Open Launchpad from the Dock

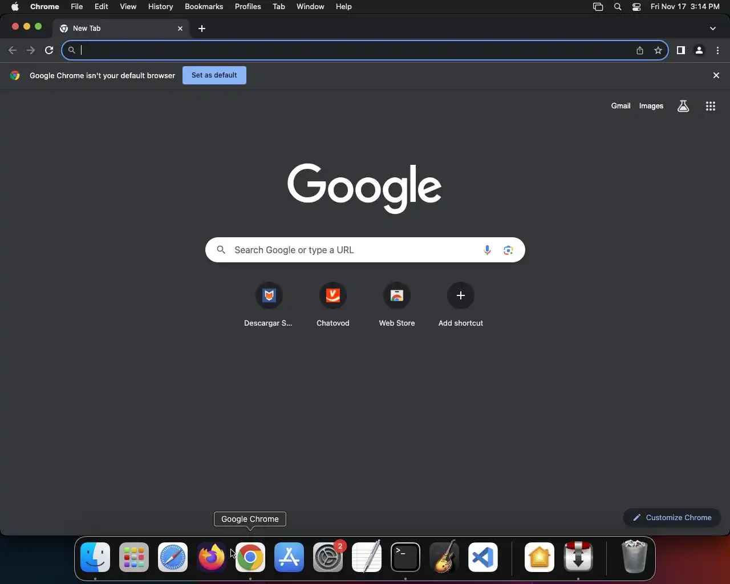tap(134, 557)
